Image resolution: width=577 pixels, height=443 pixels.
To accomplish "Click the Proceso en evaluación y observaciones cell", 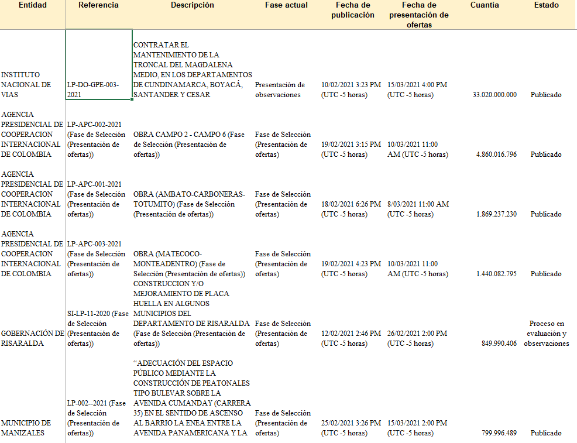I will point(547,334).
